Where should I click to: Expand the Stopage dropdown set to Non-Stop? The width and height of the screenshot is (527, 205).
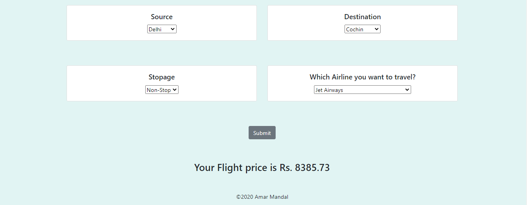point(162,90)
